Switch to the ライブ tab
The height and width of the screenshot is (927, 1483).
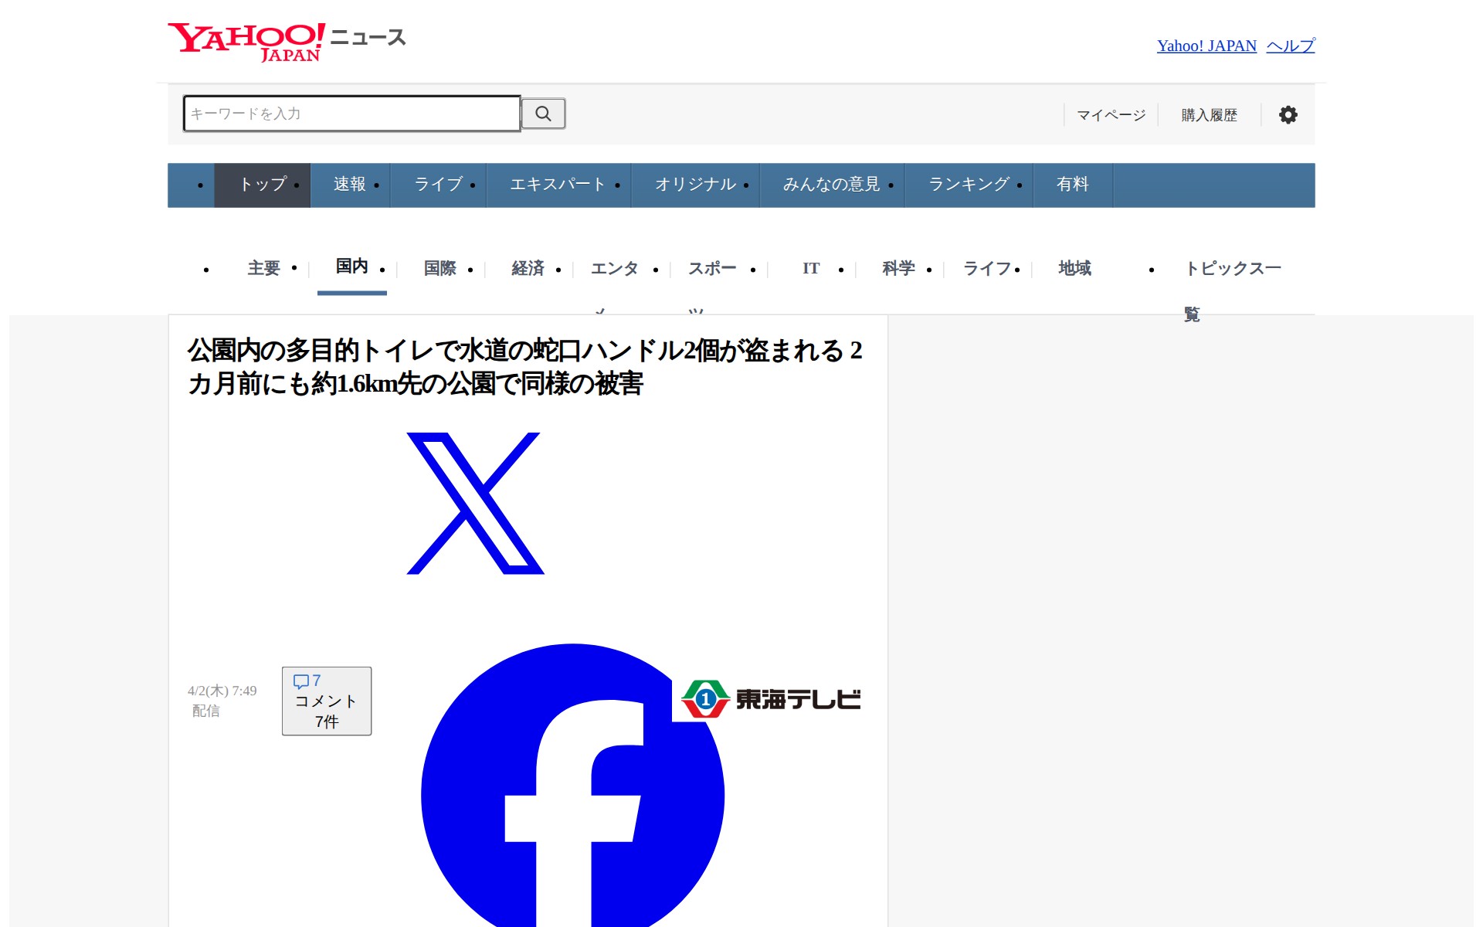coord(438,185)
